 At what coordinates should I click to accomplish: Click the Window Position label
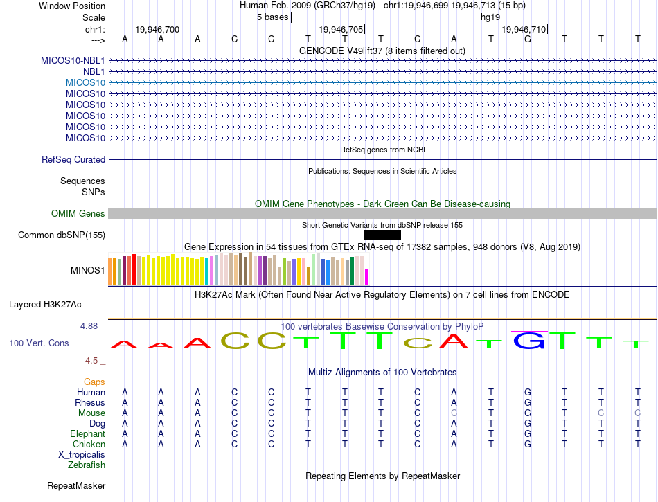(72, 6)
